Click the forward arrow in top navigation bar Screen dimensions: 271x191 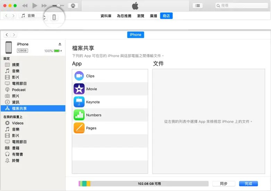13,16
